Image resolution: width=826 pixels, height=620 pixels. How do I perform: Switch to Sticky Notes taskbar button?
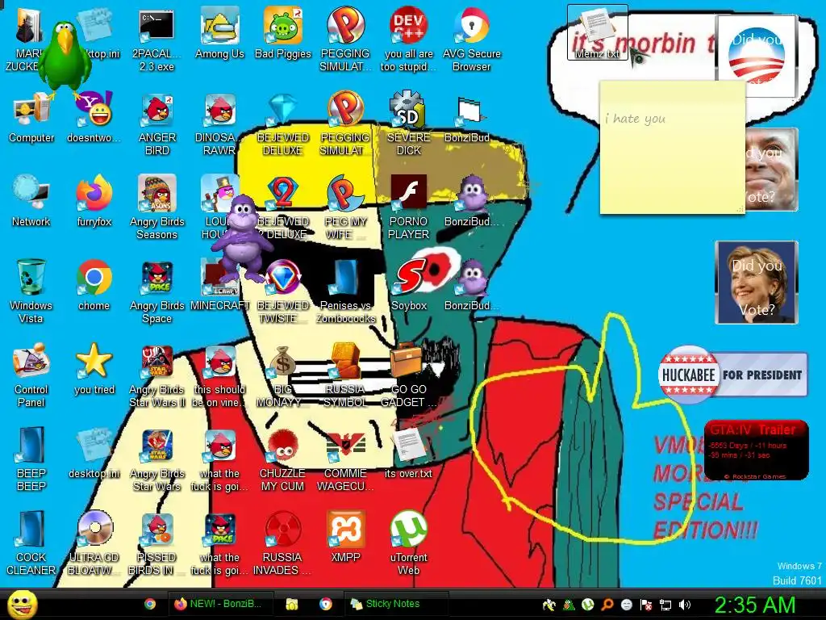[395, 604]
